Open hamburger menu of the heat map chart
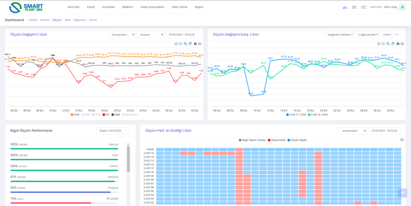 [x=402, y=140]
